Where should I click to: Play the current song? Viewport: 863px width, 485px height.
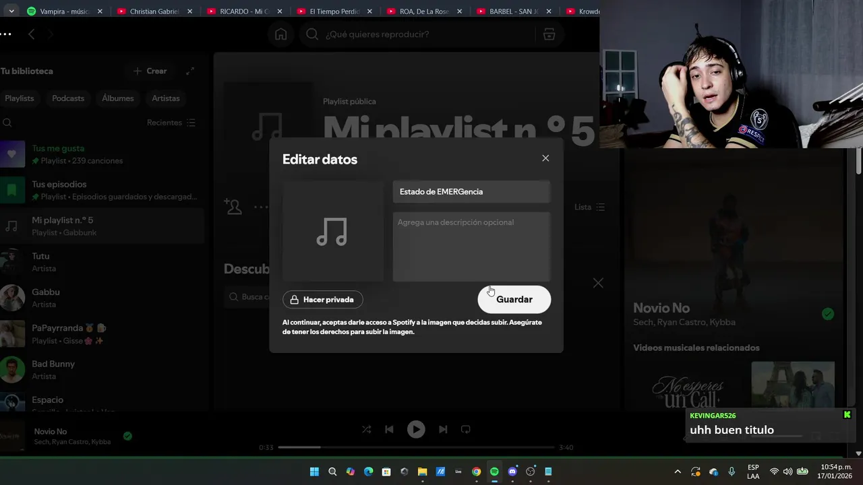coord(416,429)
